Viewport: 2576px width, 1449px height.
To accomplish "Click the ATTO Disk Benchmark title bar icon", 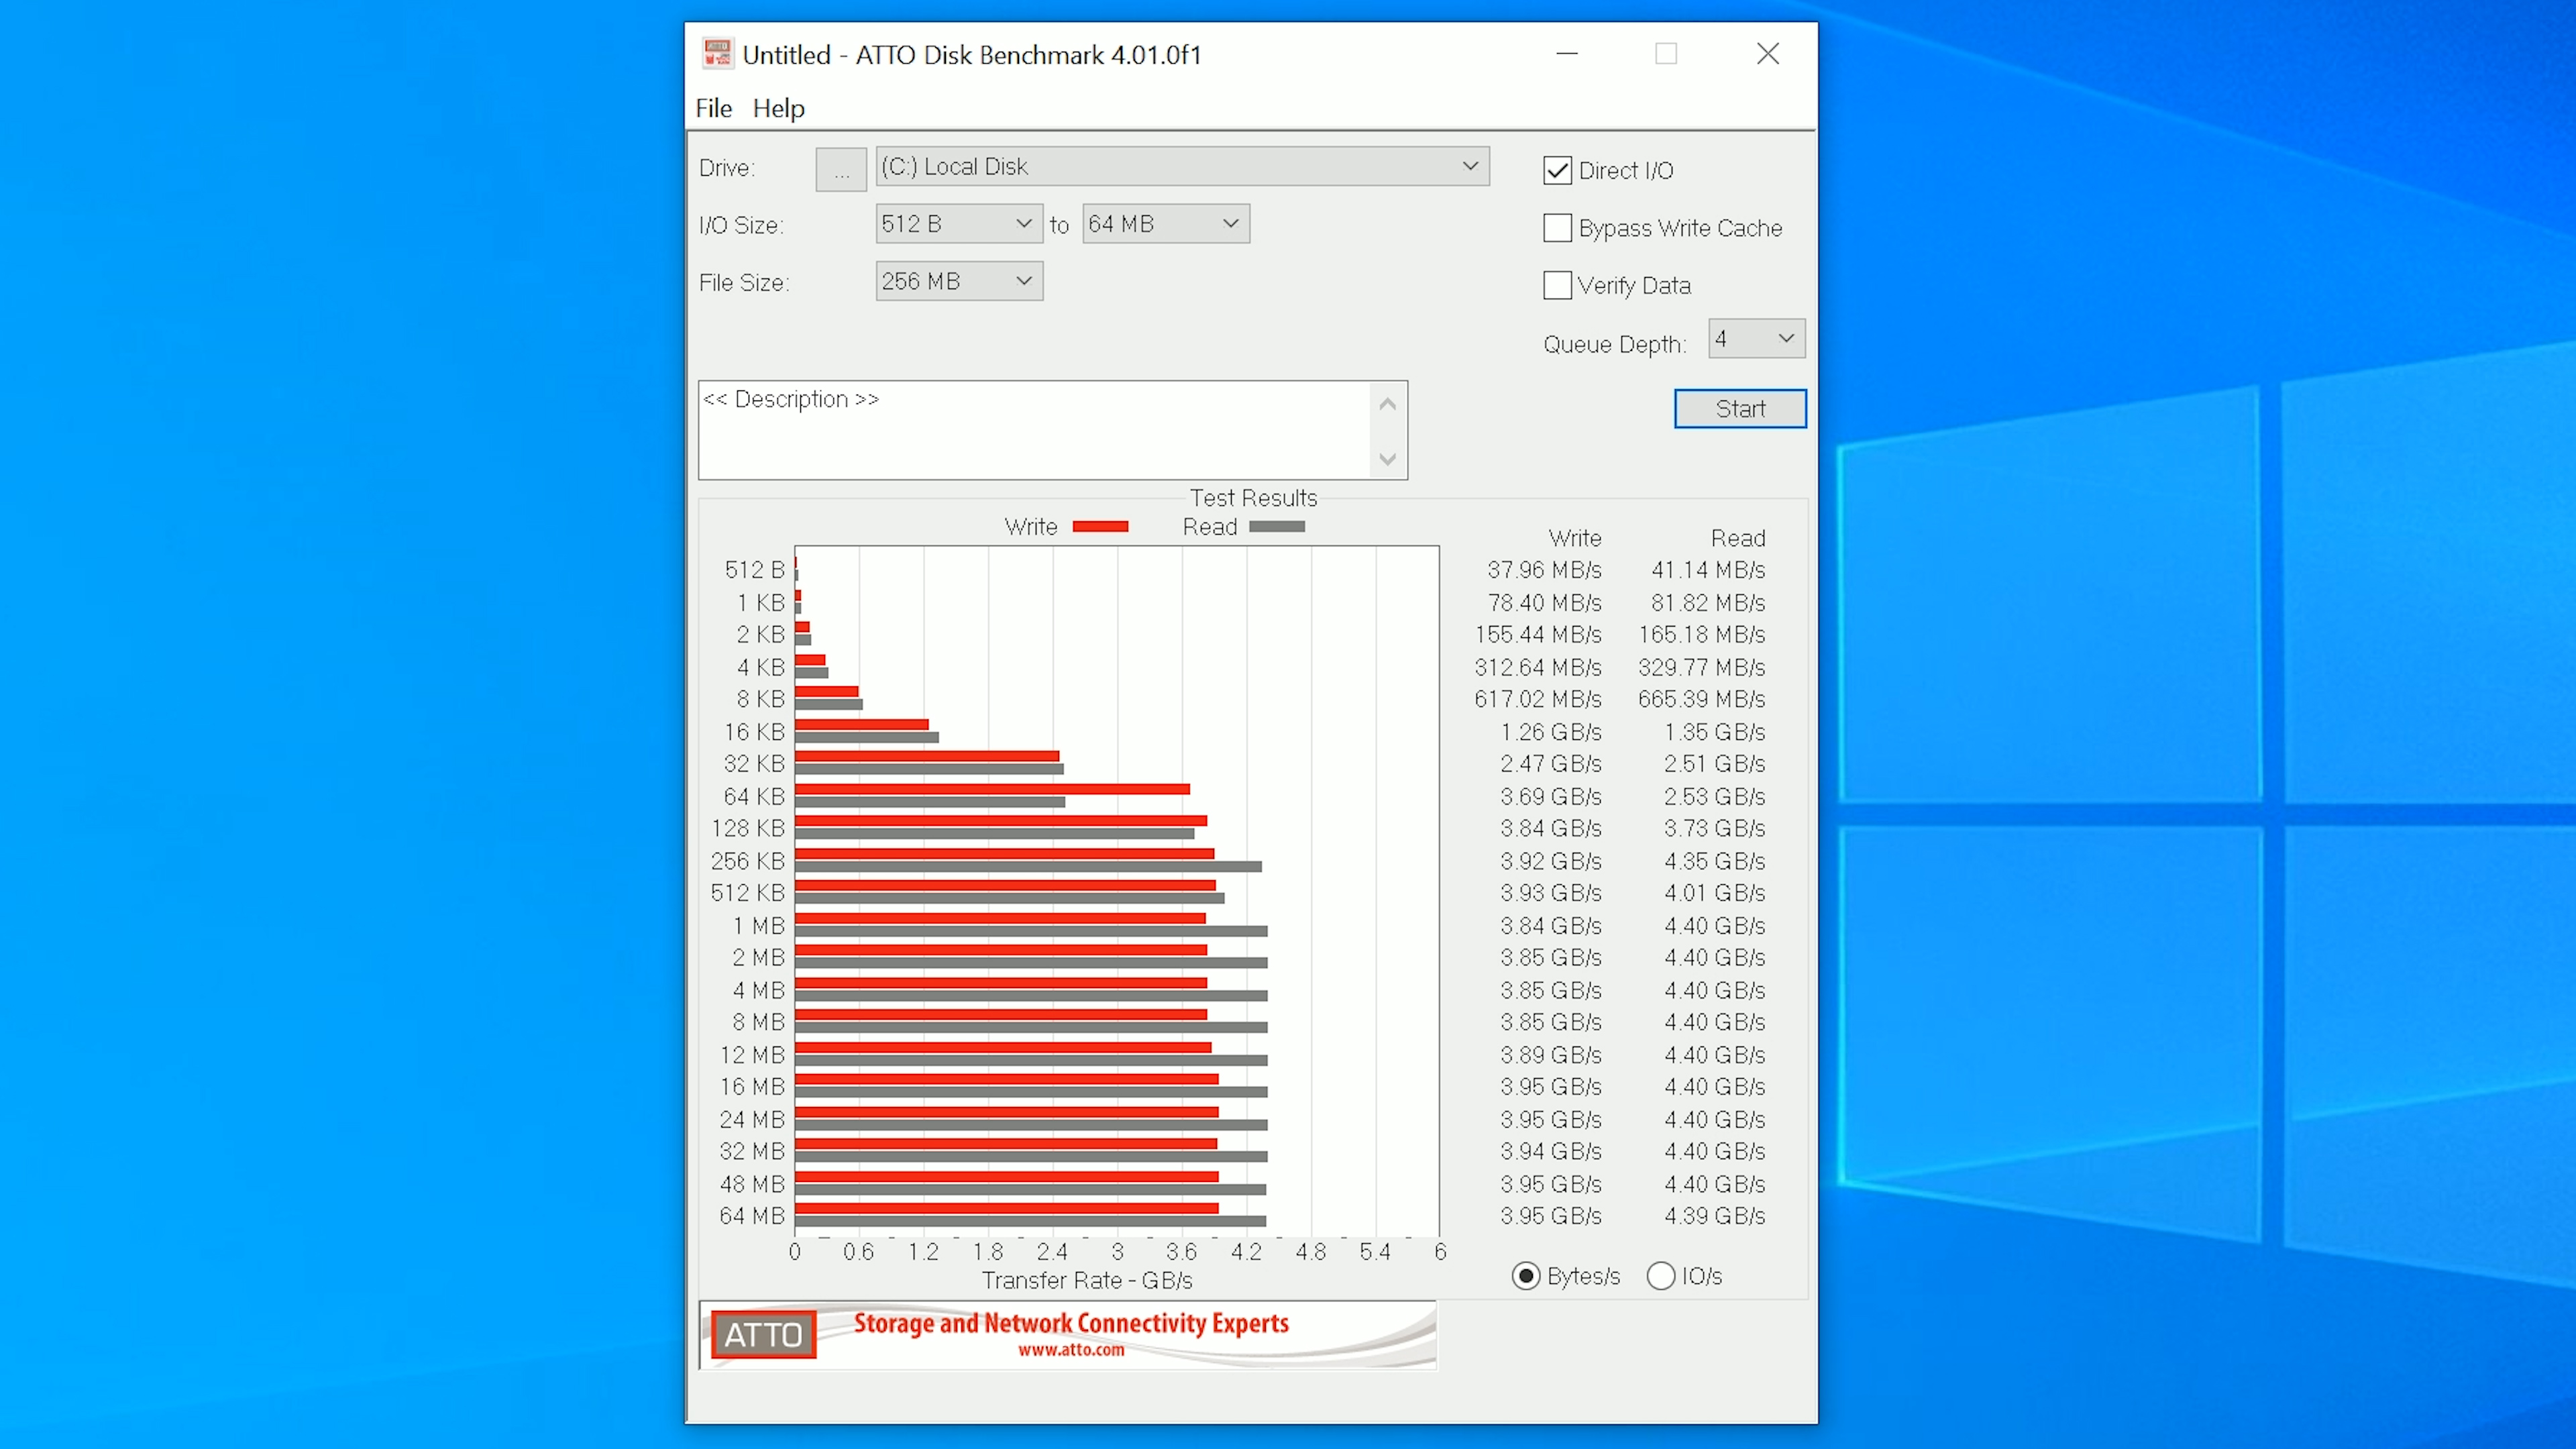I will tap(717, 54).
